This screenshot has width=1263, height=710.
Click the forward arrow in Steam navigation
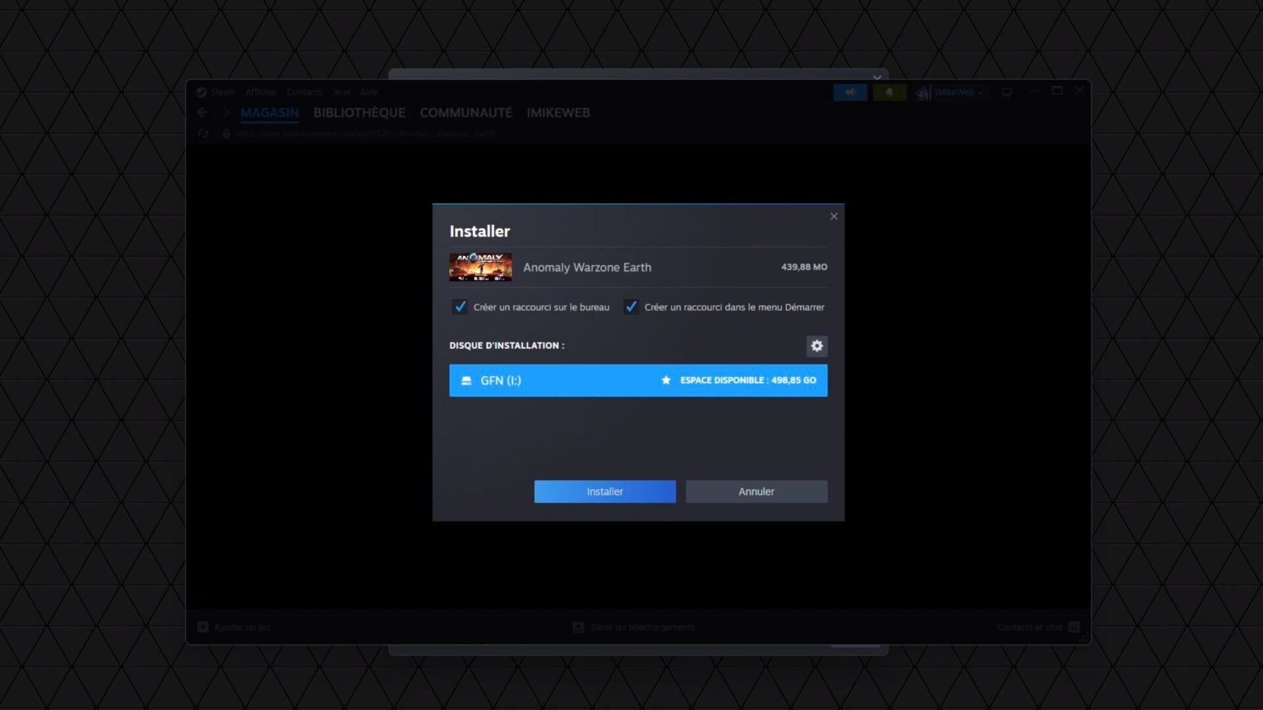225,112
